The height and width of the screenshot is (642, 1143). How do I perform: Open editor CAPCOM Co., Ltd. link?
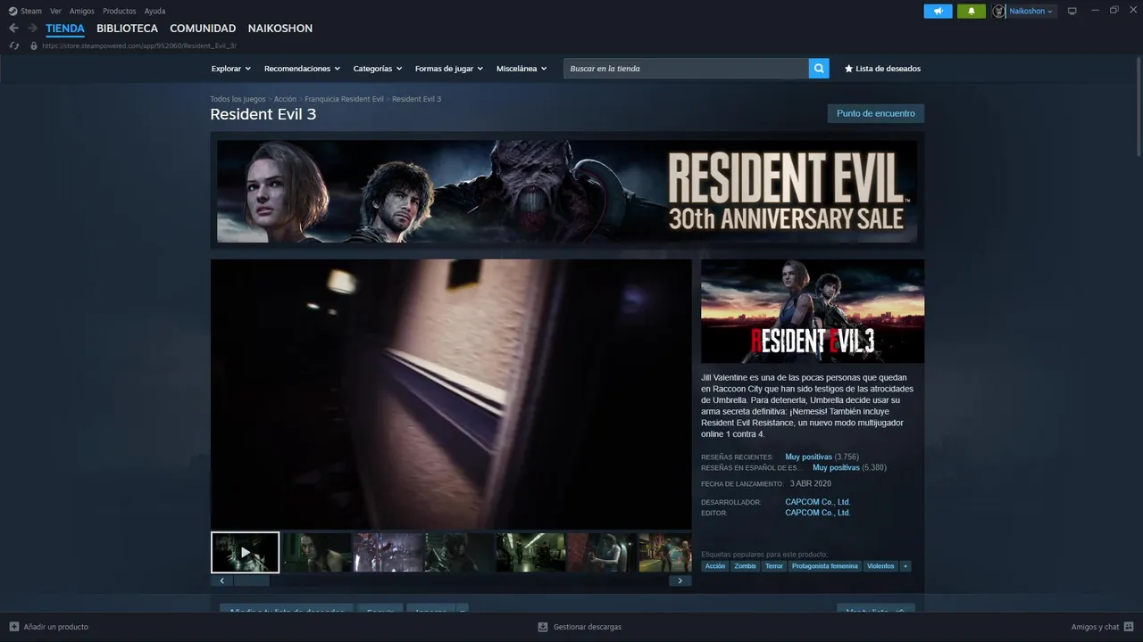[x=817, y=513]
